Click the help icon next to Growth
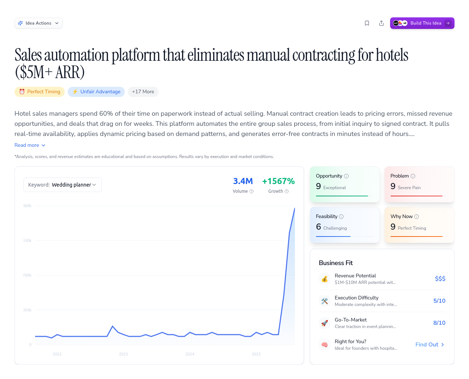Image resolution: width=469 pixels, height=379 pixels. click(287, 191)
